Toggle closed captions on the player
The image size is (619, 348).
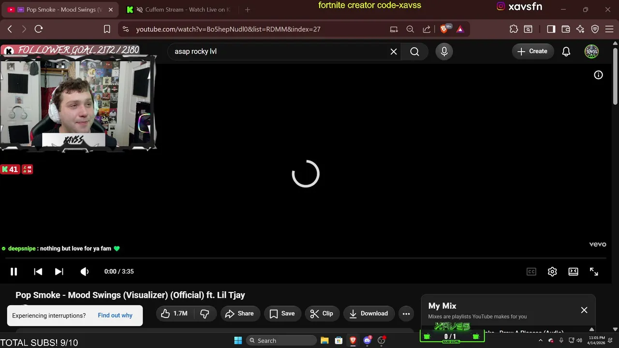(x=531, y=272)
